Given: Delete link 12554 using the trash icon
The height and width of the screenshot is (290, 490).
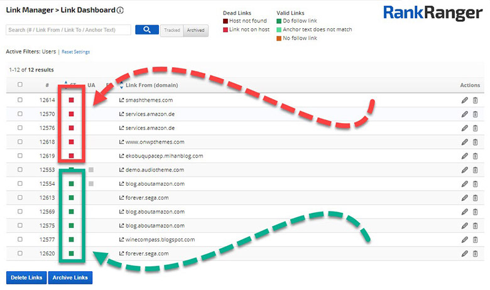Looking at the screenshot, I should tap(476, 184).
